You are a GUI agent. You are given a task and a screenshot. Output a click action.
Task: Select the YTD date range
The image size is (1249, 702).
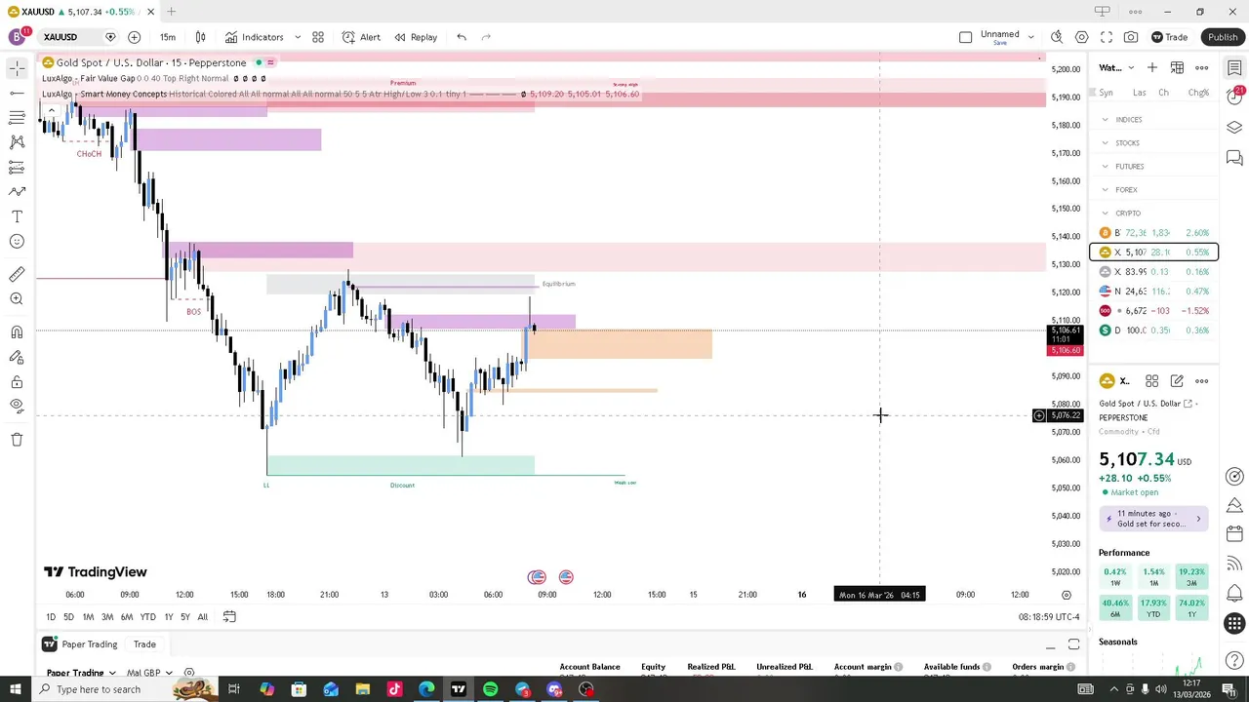click(147, 617)
